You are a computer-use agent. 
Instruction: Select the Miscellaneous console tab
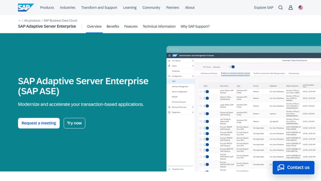click(x=294, y=74)
